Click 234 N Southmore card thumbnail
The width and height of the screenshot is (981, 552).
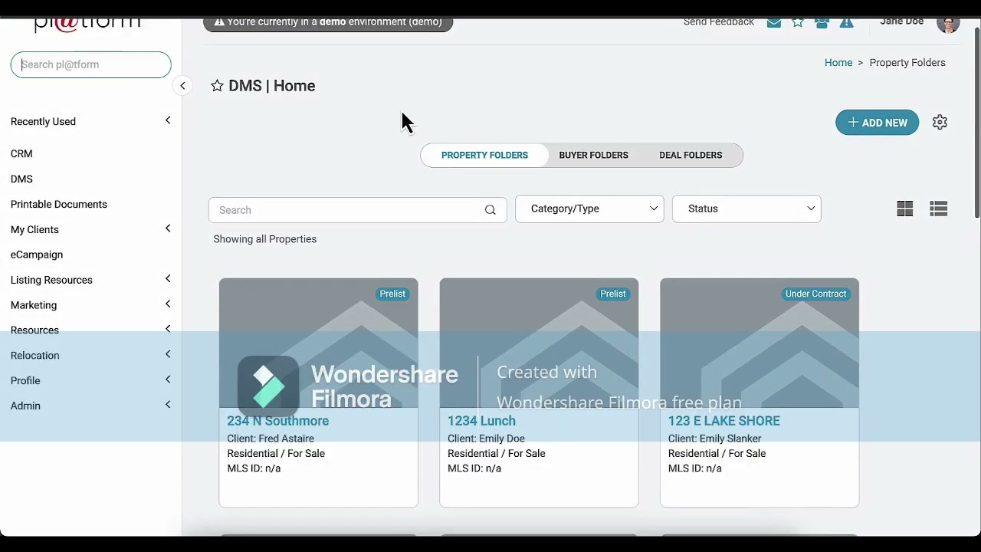(318, 343)
